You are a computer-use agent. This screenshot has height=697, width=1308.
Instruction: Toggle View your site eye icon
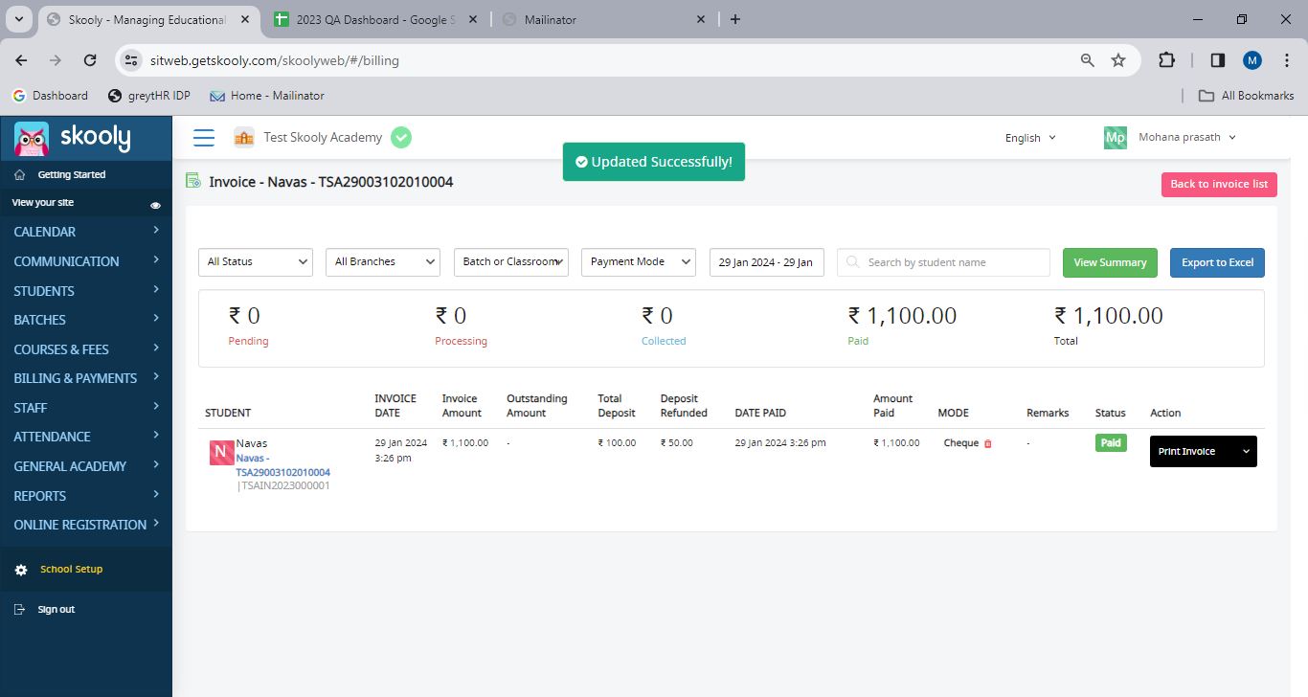tap(155, 205)
